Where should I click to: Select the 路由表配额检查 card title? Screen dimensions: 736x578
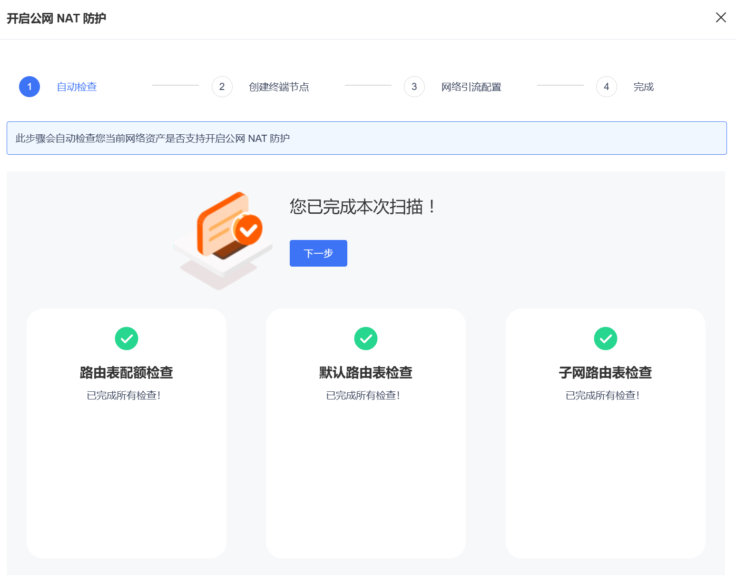pos(127,372)
